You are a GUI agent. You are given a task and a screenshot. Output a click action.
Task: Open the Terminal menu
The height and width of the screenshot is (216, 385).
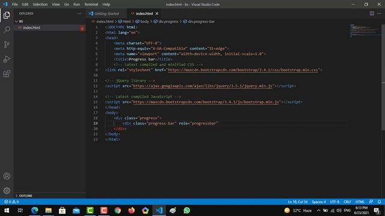91,4
